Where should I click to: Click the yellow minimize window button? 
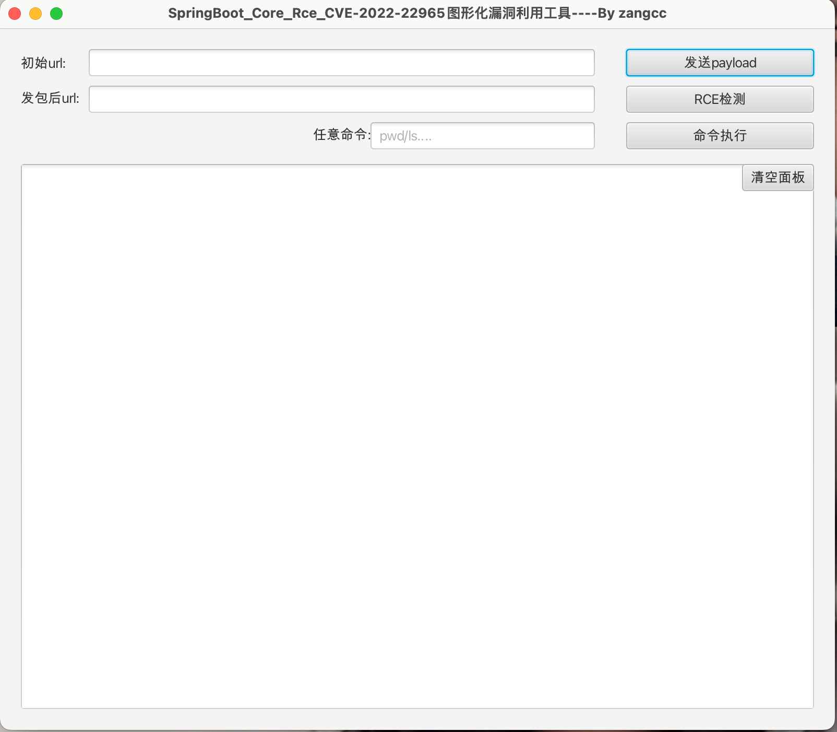35,13
